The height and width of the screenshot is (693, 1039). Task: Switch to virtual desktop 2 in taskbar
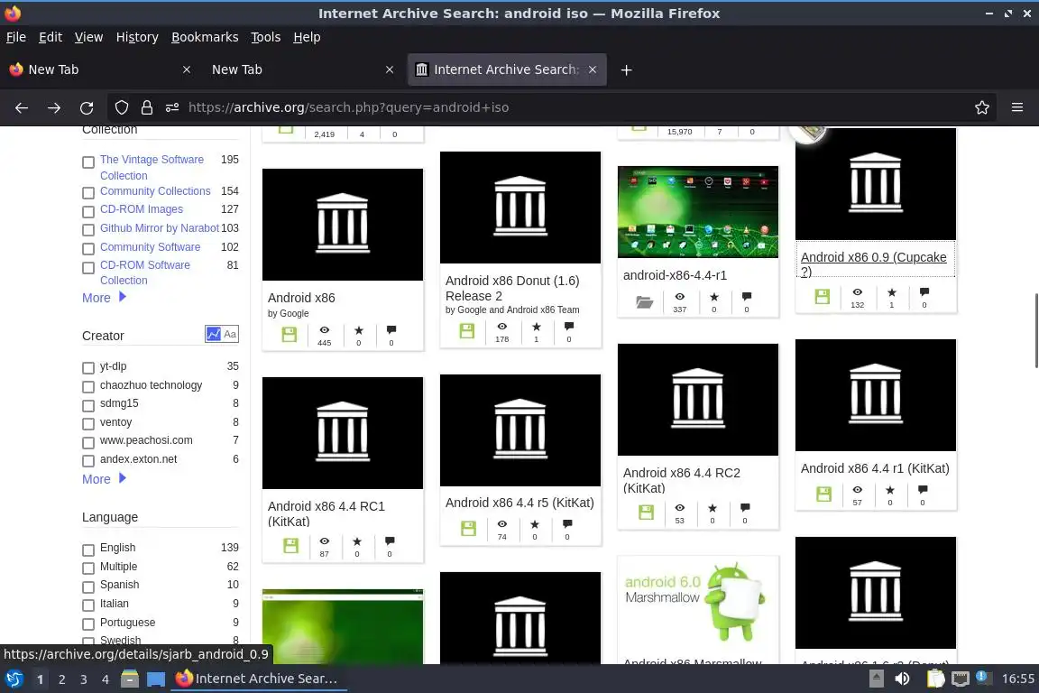point(61,679)
